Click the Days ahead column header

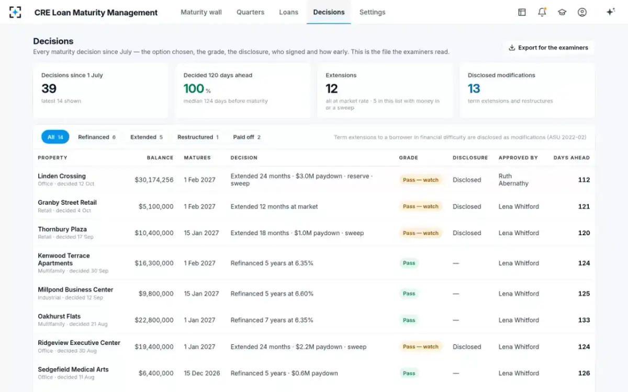571,157
